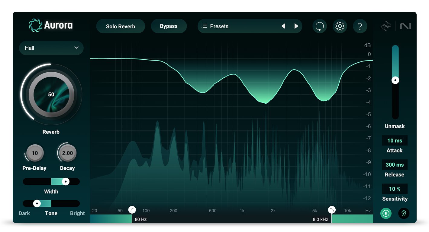This screenshot has width=429, height=232.
Task: Expand the Hall reverb type dropdown
Action: pos(51,48)
